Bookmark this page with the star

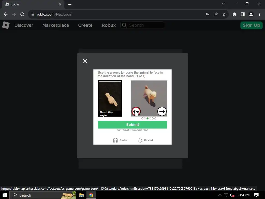point(224,15)
